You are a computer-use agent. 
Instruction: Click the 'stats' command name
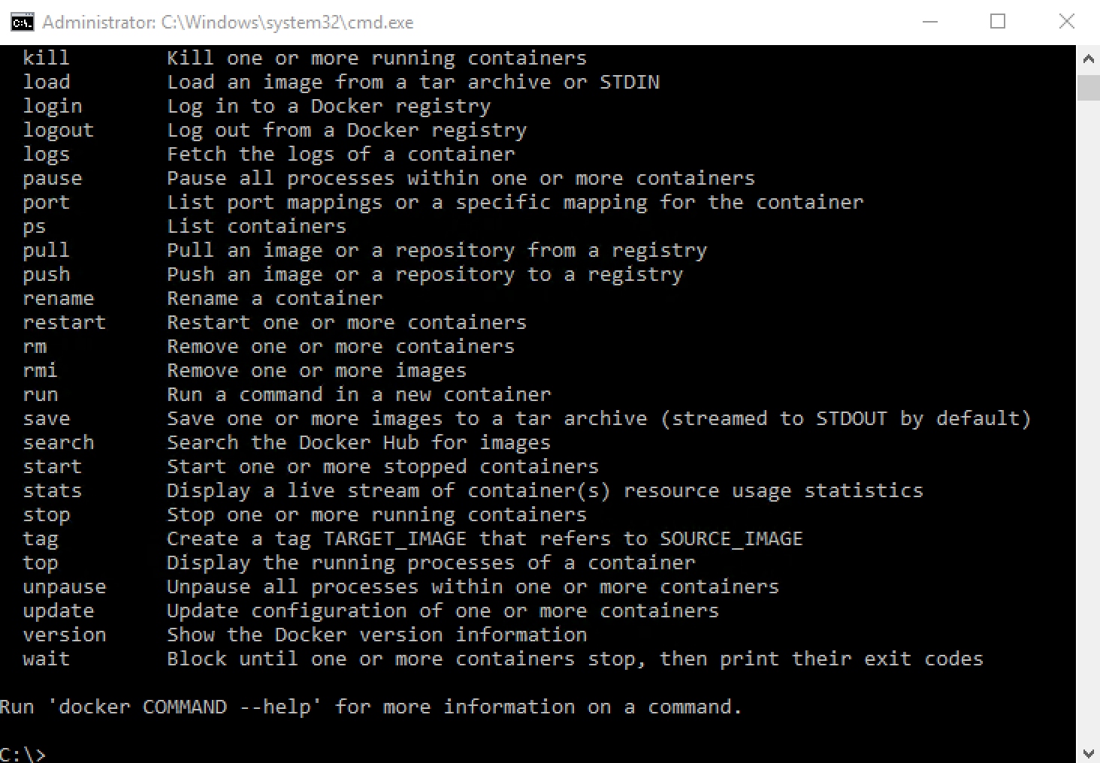point(53,490)
